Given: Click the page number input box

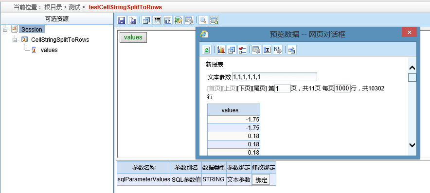Looking at the screenshot, I should pos(283,88).
